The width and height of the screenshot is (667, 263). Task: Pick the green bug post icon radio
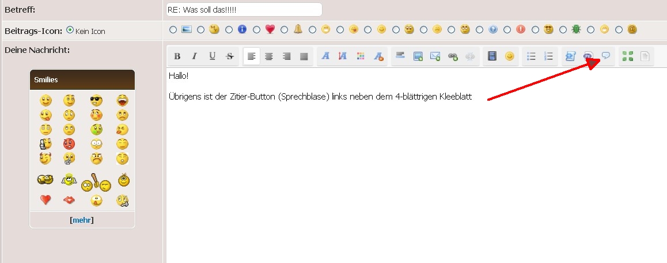coord(563,29)
